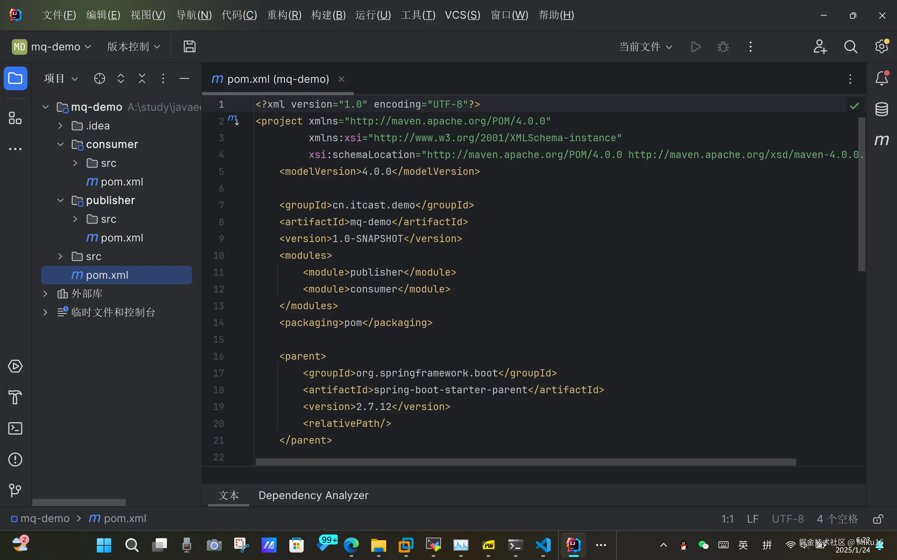The image size is (897, 560).
Task: Collapse the consumer module folder
Action: [x=60, y=144]
